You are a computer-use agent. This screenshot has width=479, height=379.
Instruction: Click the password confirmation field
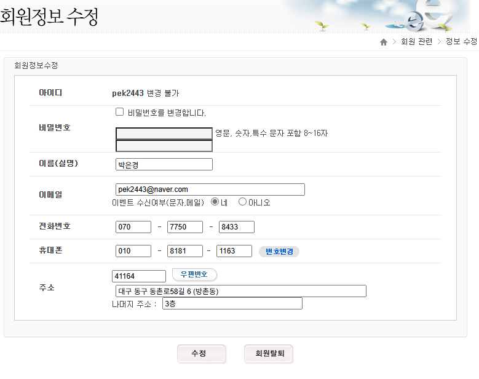coord(164,146)
